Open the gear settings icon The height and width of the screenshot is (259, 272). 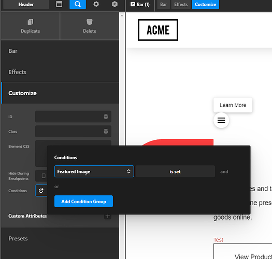point(96,4)
